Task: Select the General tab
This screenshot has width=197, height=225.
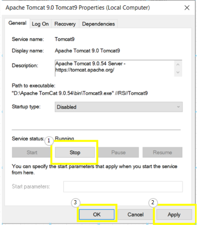Action: point(17,23)
